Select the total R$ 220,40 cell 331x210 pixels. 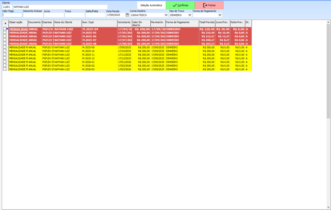(207, 29)
